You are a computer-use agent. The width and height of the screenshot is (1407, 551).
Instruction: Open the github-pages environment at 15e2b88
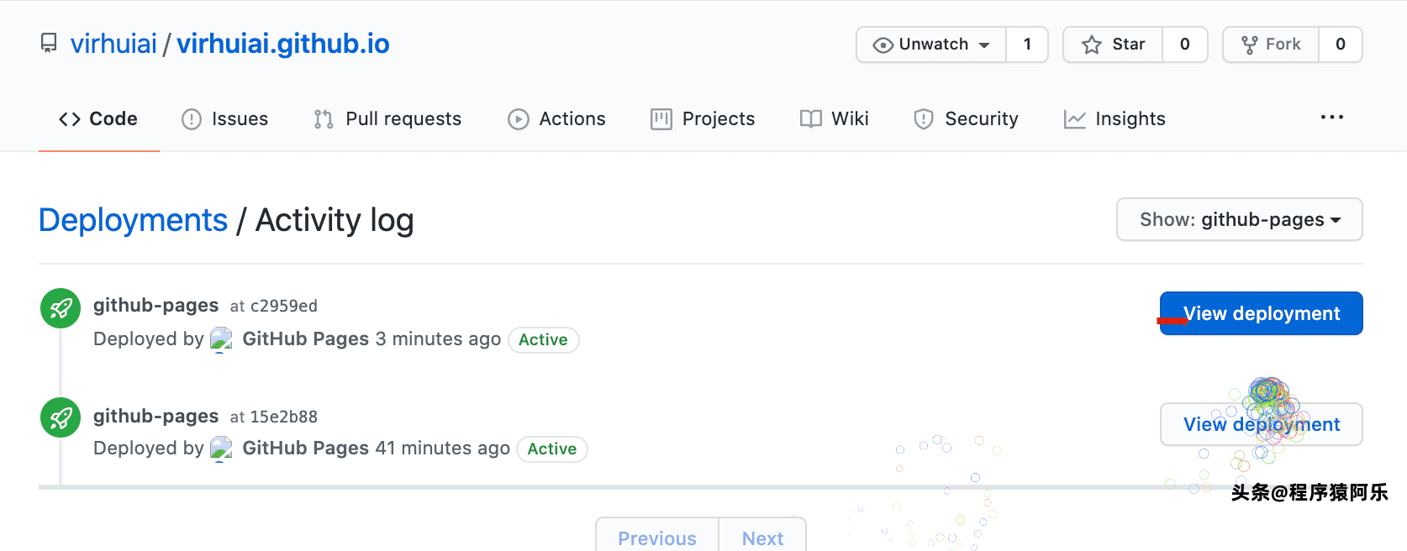[x=155, y=416]
